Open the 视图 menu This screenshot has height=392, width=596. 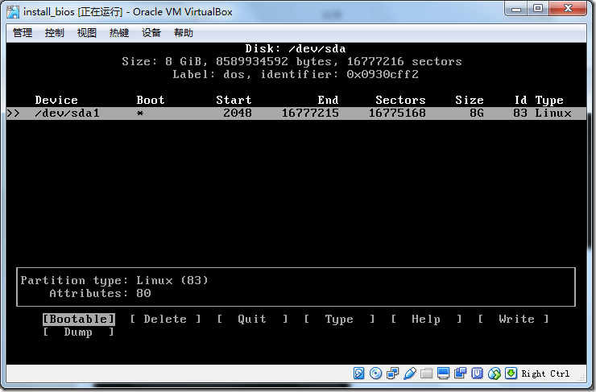pyautogui.click(x=87, y=33)
